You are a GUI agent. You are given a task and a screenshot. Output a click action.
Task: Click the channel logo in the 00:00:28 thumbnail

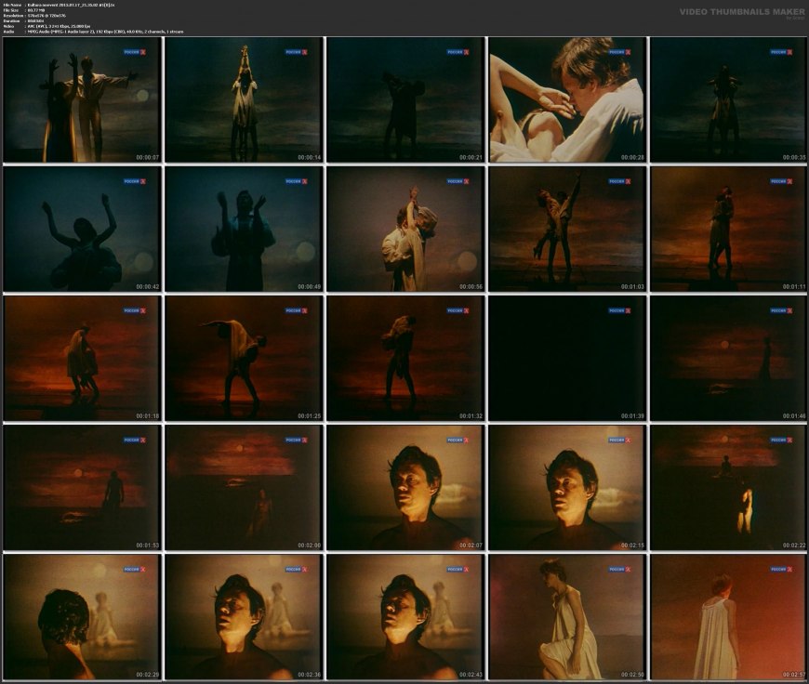620,52
